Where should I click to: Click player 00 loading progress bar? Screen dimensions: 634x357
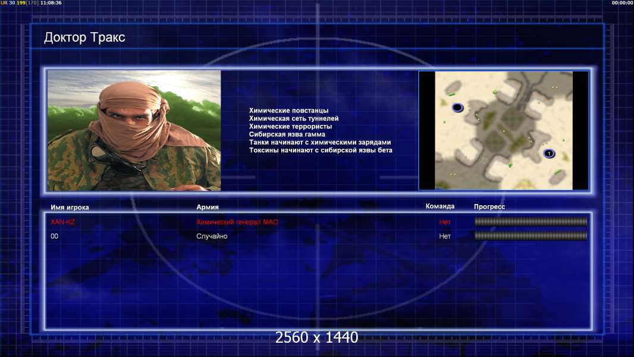(x=531, y=236)
